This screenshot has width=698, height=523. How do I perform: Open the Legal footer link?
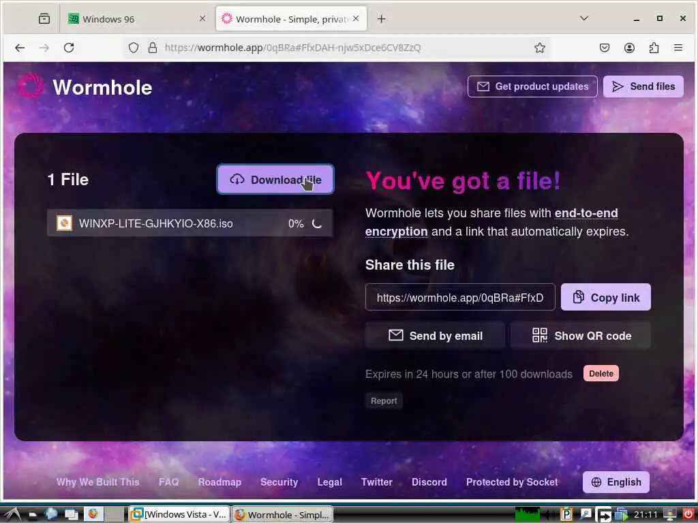[x=330, y=482]
